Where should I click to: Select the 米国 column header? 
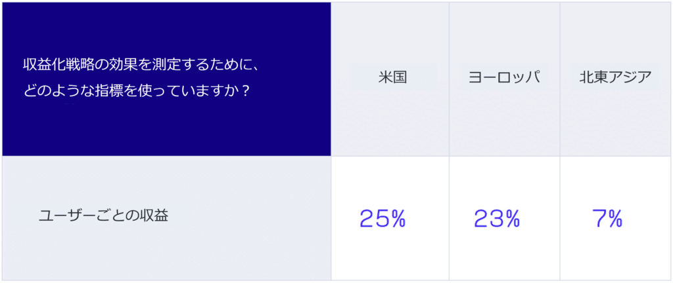click(x=392, y=77)
